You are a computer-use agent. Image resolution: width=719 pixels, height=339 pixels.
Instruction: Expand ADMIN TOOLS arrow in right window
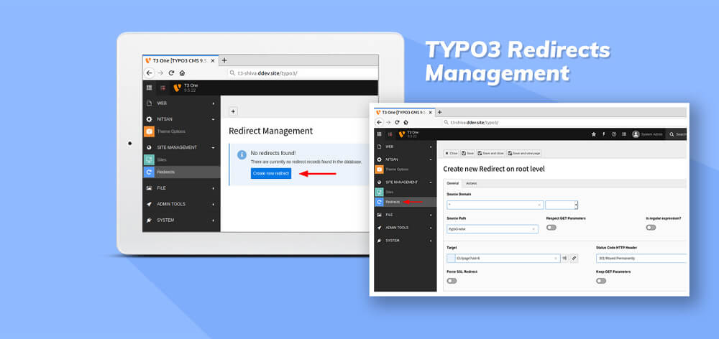(x=431, y=227)
